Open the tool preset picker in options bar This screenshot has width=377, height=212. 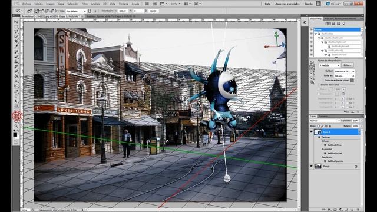(18, 11)
